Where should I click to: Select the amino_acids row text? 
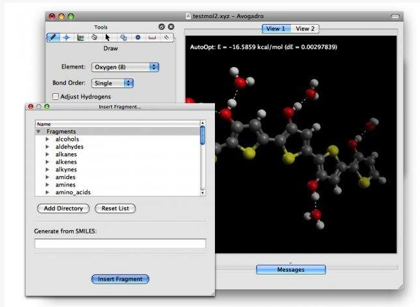pyautogui.click(x=73, y=192)
